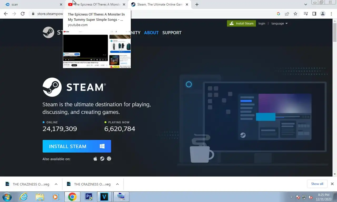Click the muted volume tray icon
Screen dimensions: 337x202
point(310,197)
